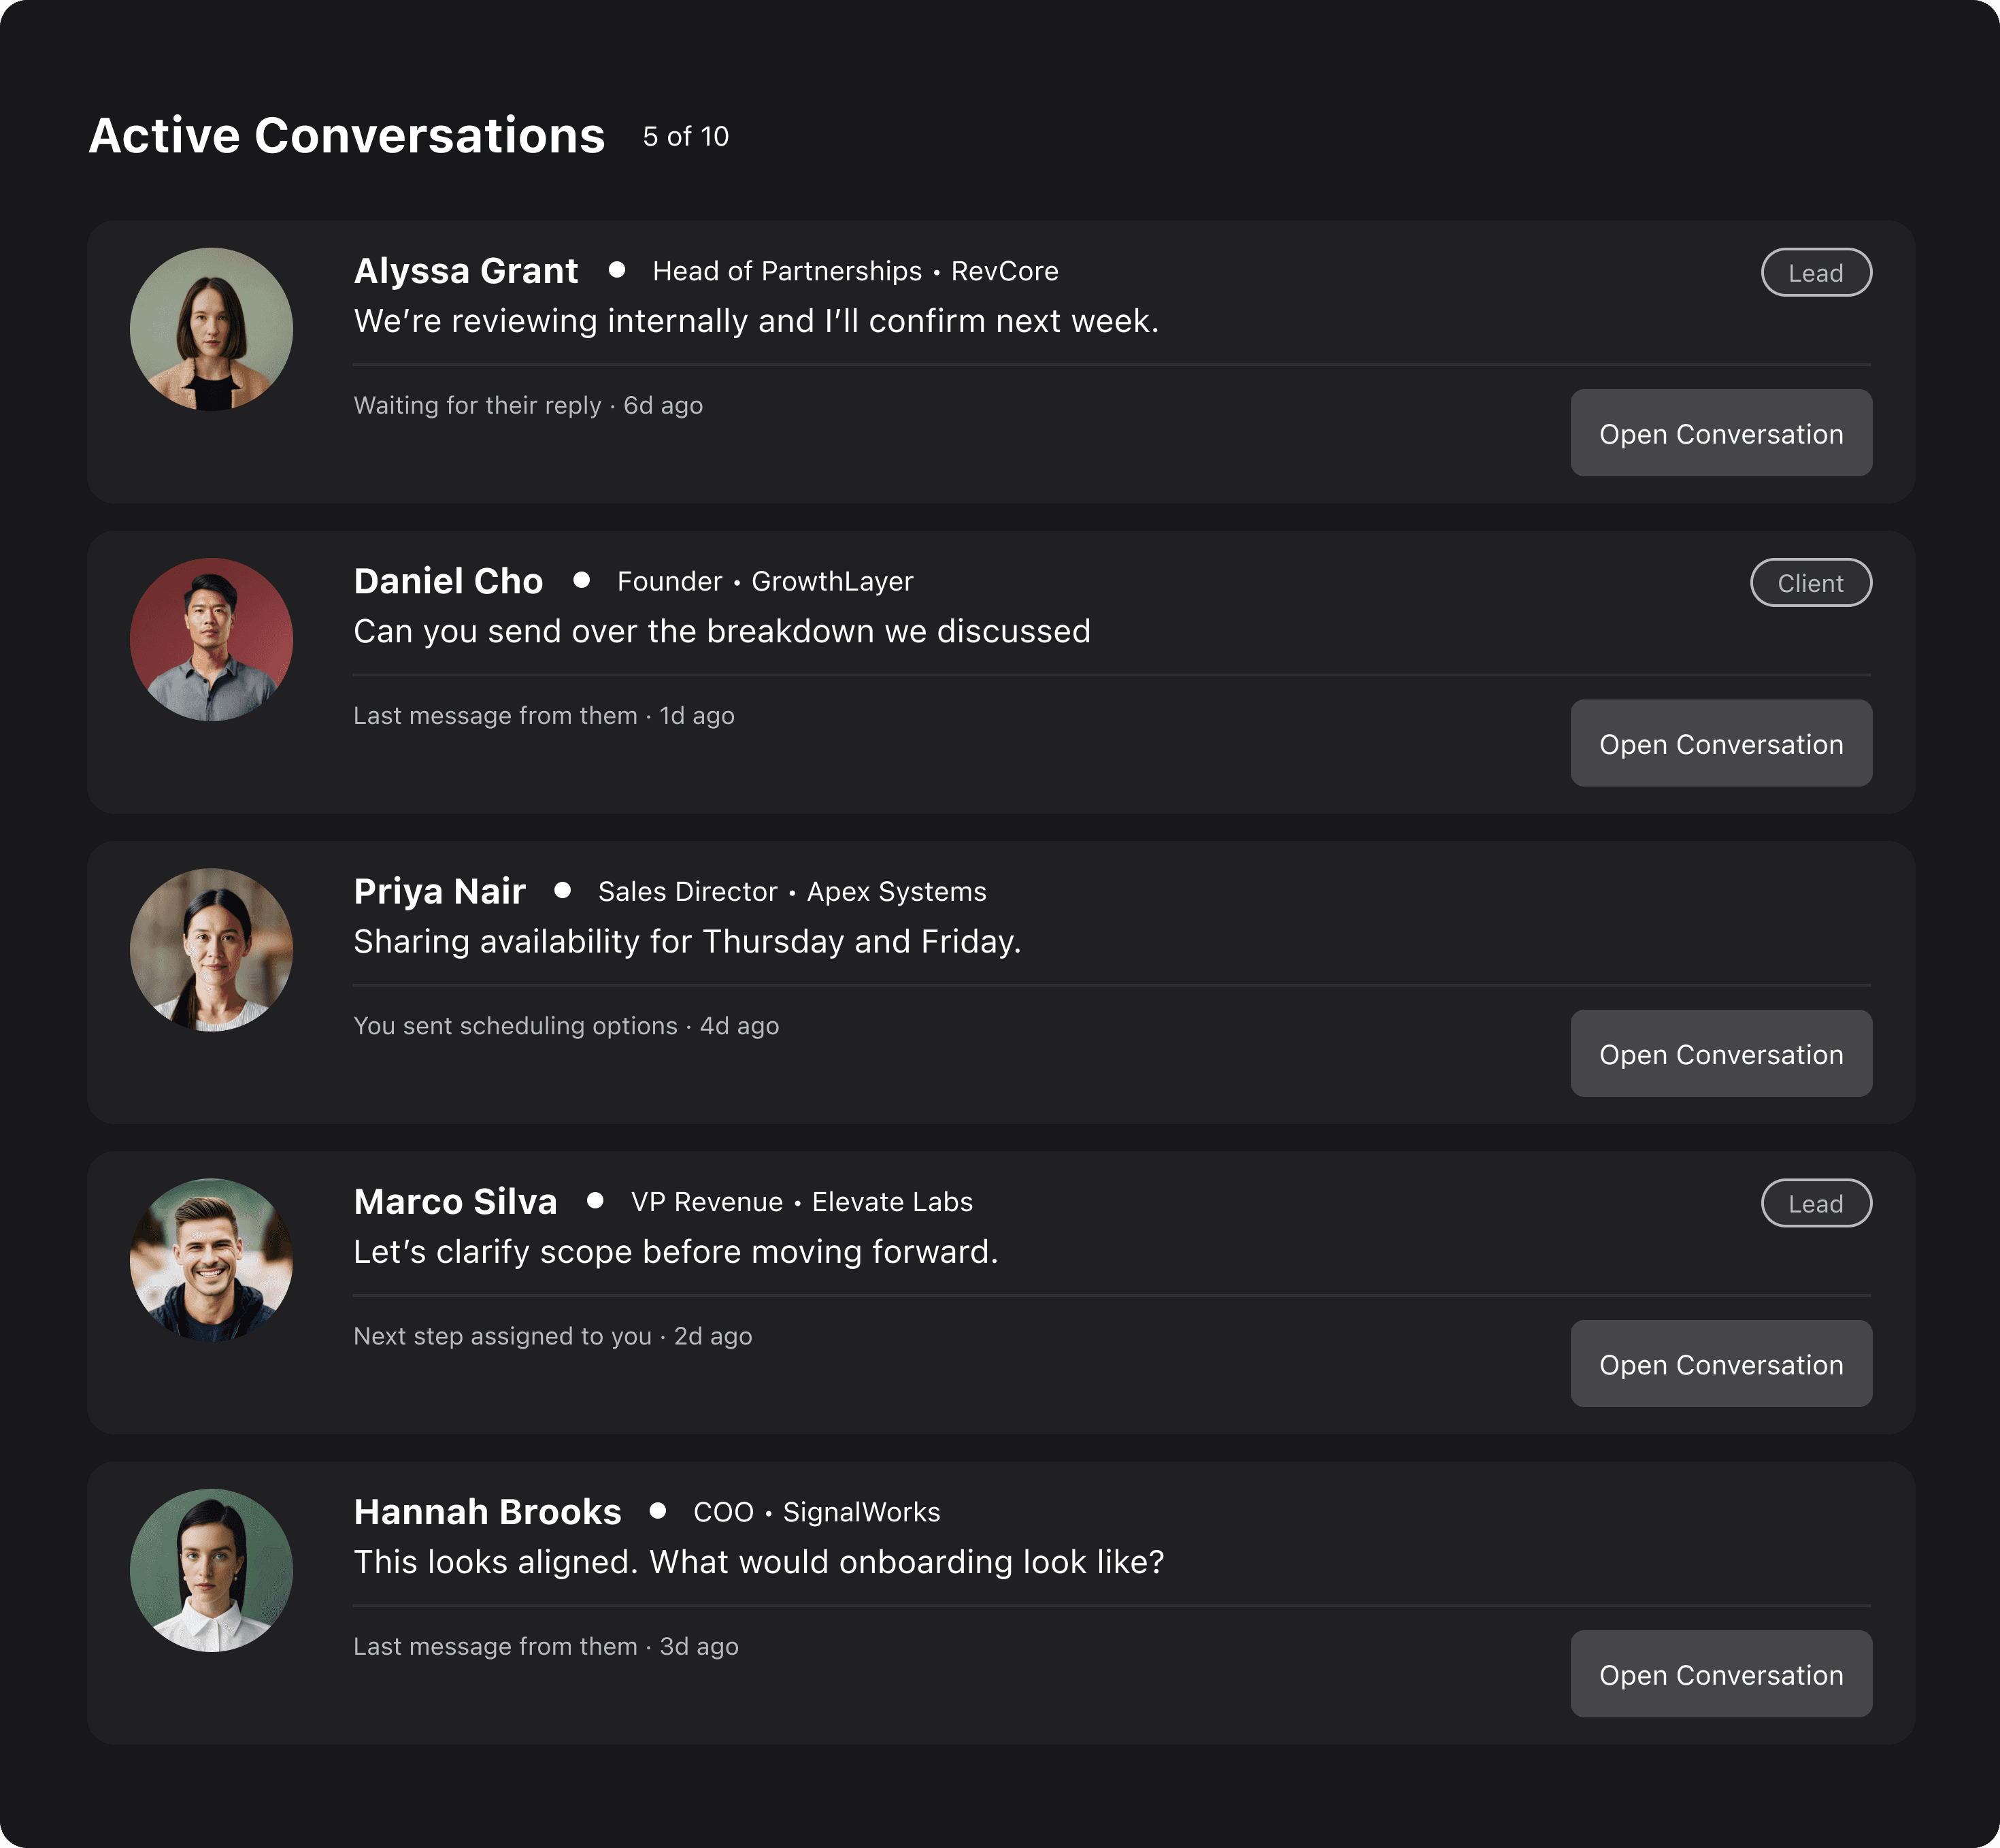The image size is (2000, 1848).
Task: Open conversation with Daniel Cho
Action: pos(1720,743)
